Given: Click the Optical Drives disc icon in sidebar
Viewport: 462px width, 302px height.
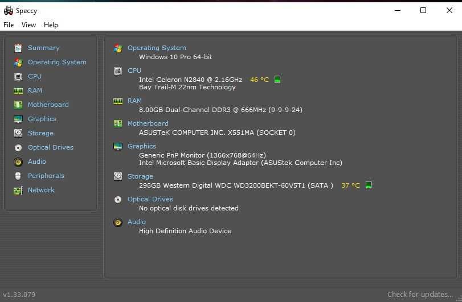Looking at the screenshot, I should click(18, 148).
